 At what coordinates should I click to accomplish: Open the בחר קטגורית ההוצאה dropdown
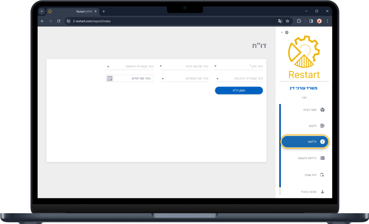130,66
